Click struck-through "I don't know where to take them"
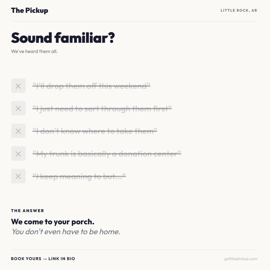Screen dimensions: 270x270 [95, 131]
